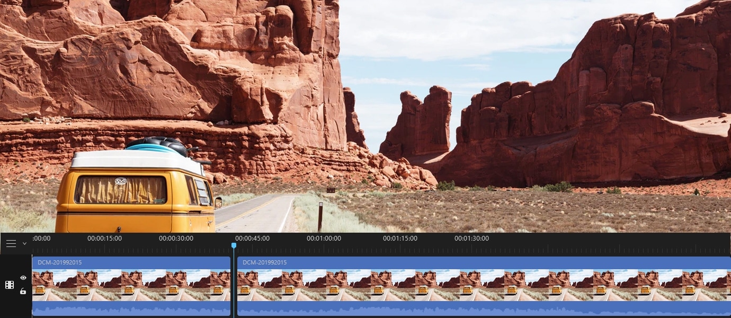
Task: Click the 00:00:45:00 ruler timestamp
Action: [252, 238]
